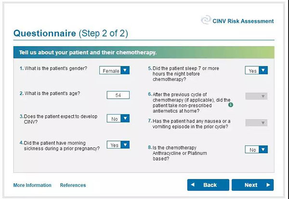The image size is (289, 199).
Task: Open the patient gender dropdown arrow
Action: pyautogui.click(x=125, y=70)
